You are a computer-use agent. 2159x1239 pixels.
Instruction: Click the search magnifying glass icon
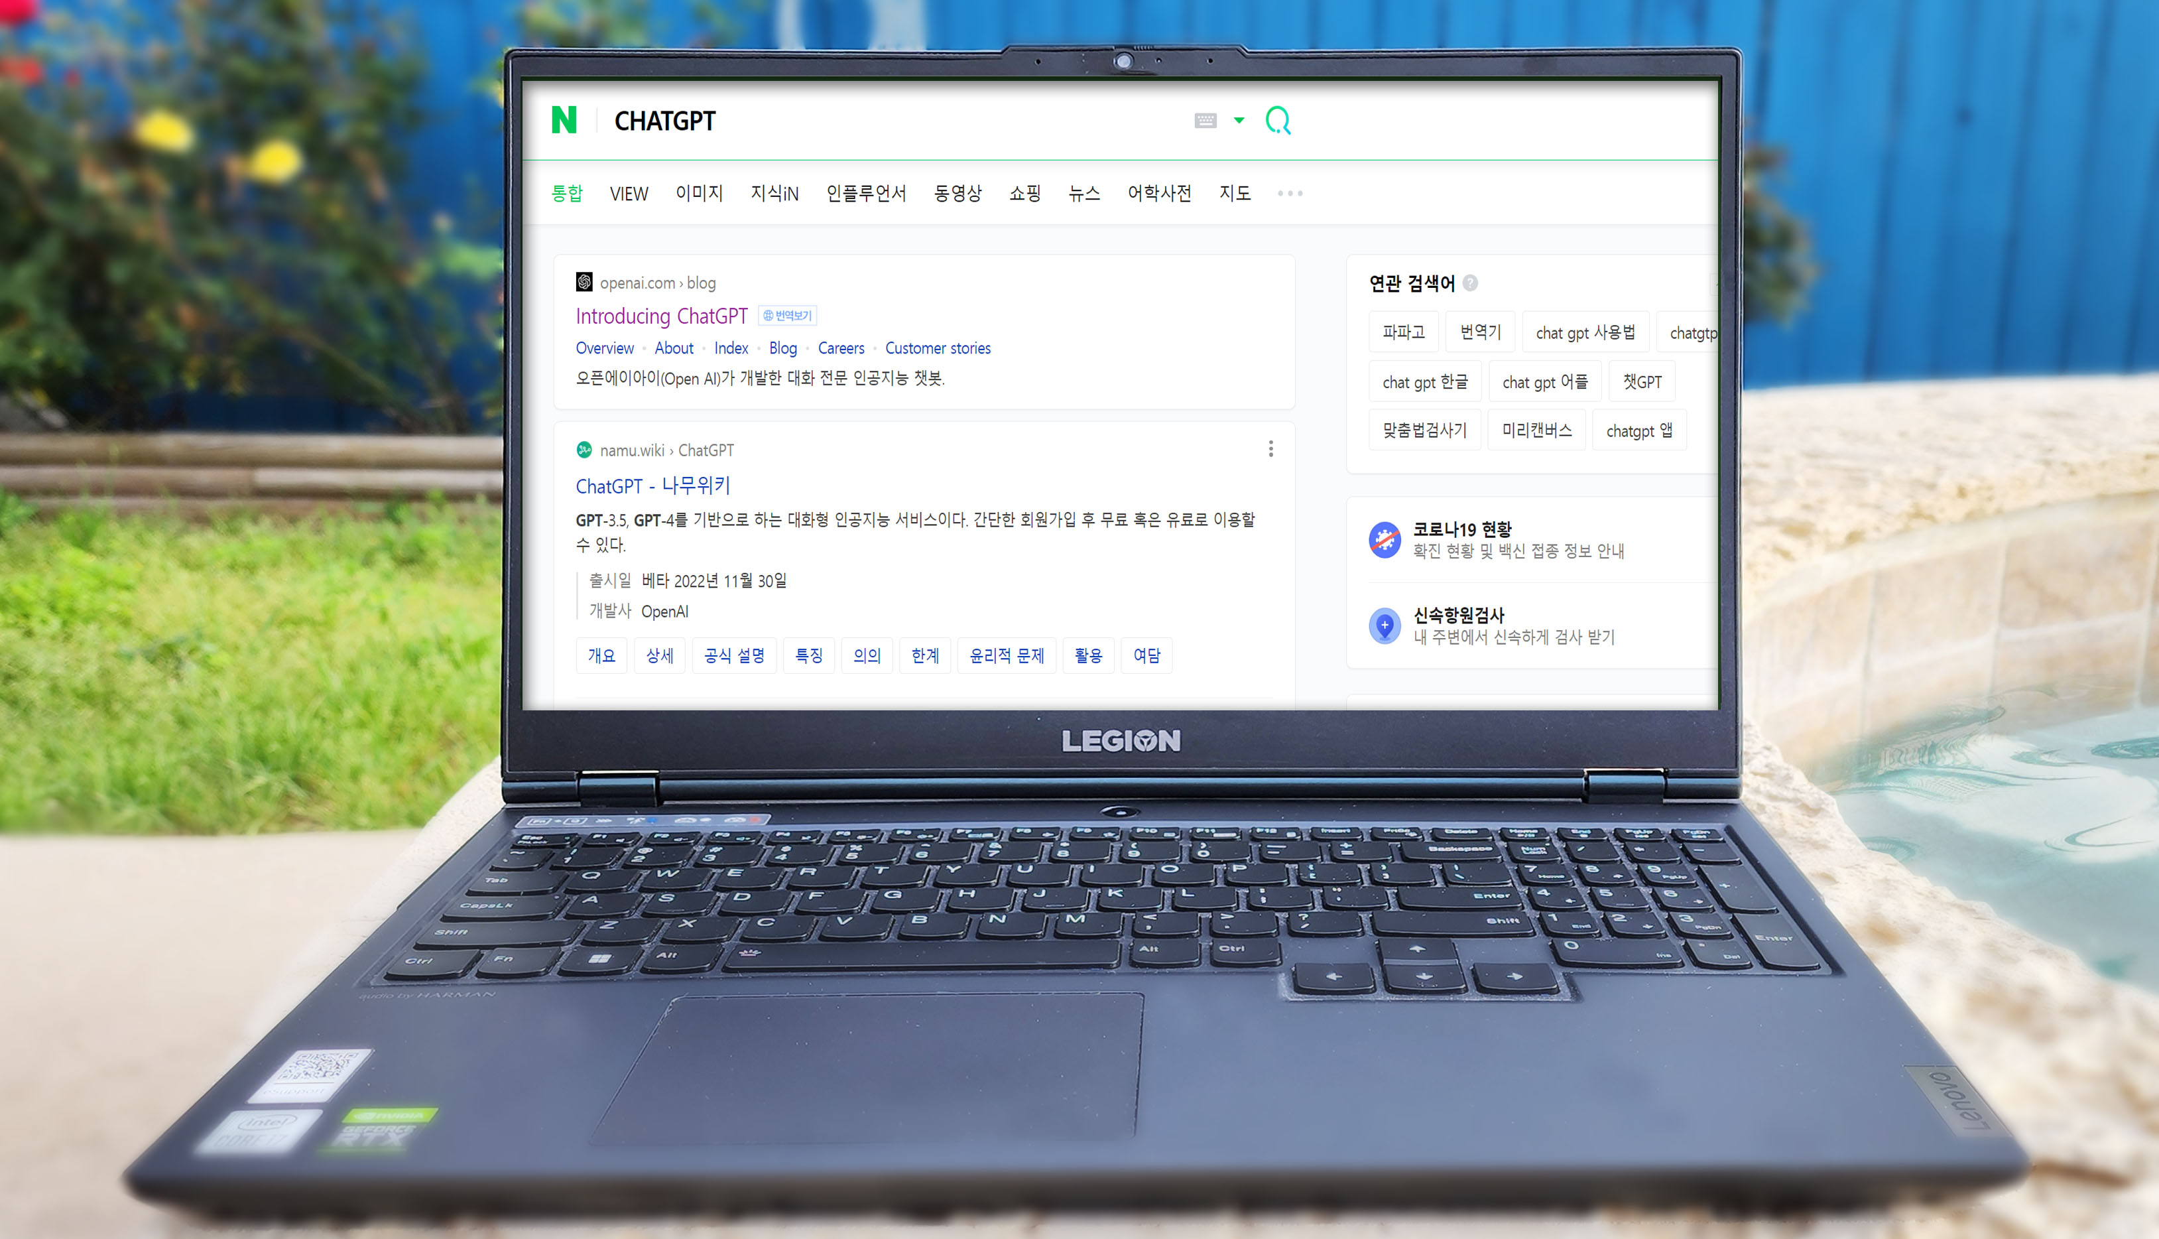pos(1276,120)
